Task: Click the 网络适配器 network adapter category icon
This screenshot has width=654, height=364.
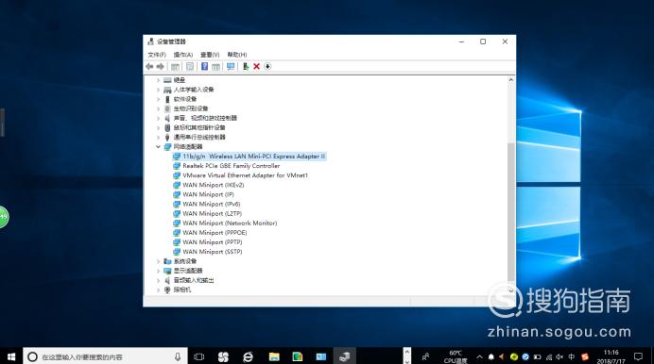Action: [167, 147]
